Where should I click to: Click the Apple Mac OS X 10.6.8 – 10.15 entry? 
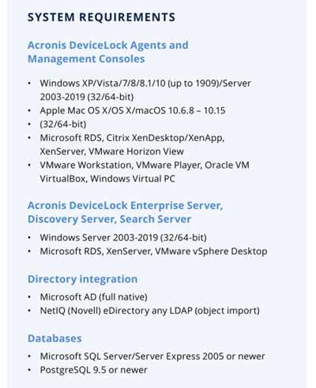click(133, 110)
